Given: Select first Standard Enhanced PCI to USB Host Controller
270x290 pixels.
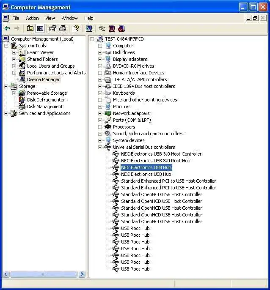Looking at the screenshot, I should (x=168, y=181).
